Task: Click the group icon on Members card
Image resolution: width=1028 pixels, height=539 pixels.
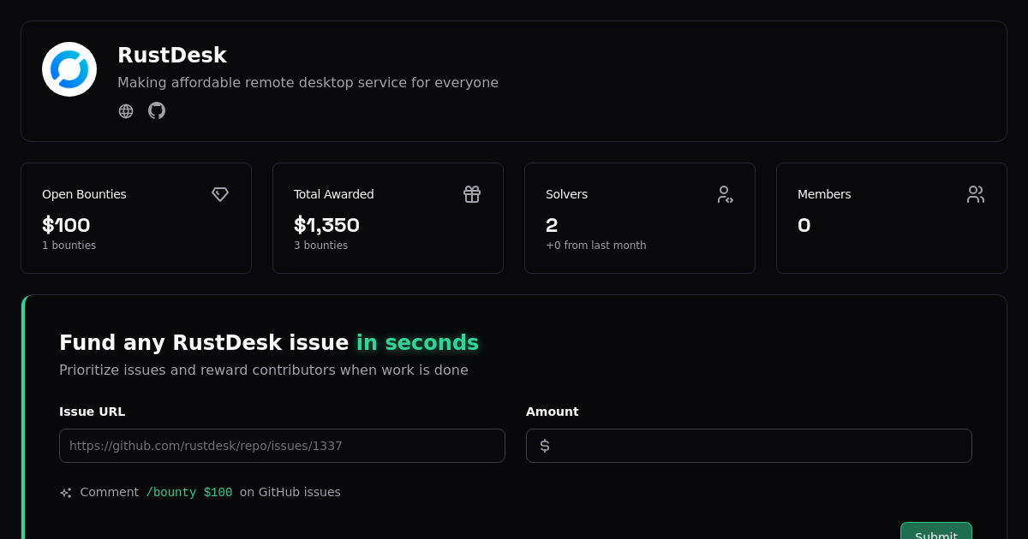Action: coord(976,194)
